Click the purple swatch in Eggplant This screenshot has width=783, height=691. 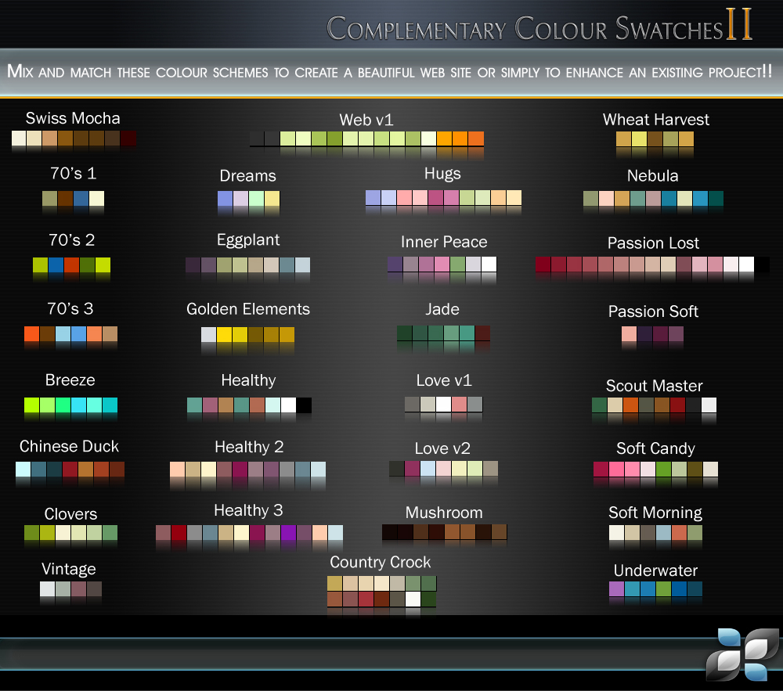pyautogui.click(x=193, y=265)
